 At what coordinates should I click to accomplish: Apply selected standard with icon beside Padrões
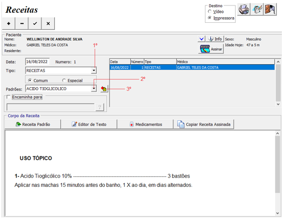tap(104, 89)
